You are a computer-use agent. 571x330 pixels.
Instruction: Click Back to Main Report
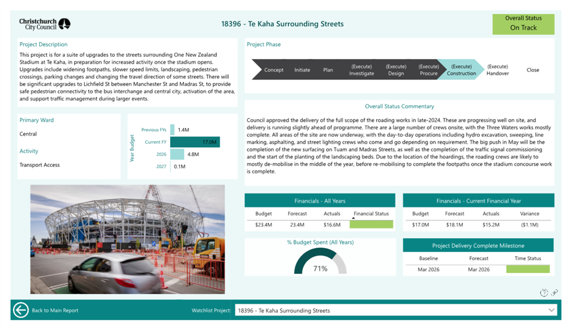(x=55, y=310)
